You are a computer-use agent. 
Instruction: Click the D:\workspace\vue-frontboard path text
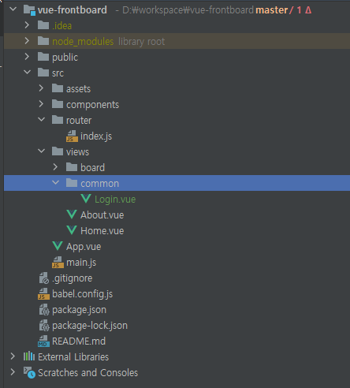coord(188,10)
